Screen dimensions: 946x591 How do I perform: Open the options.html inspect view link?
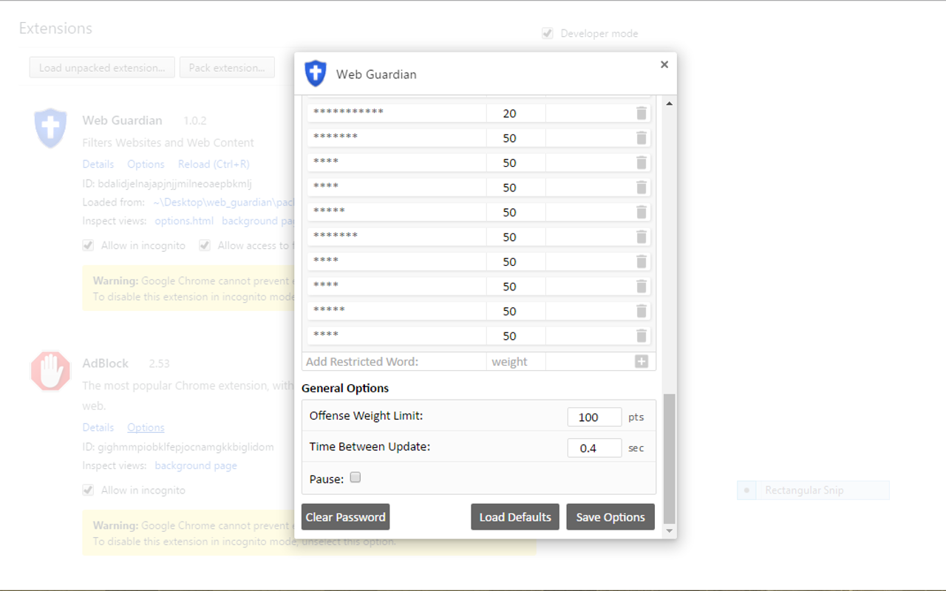(184, 221)
